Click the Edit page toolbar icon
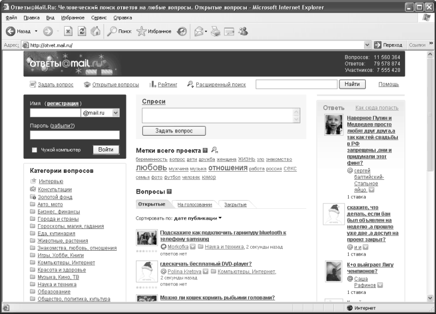The width and height of the screenshot is (436, 314). coord(229,32)
